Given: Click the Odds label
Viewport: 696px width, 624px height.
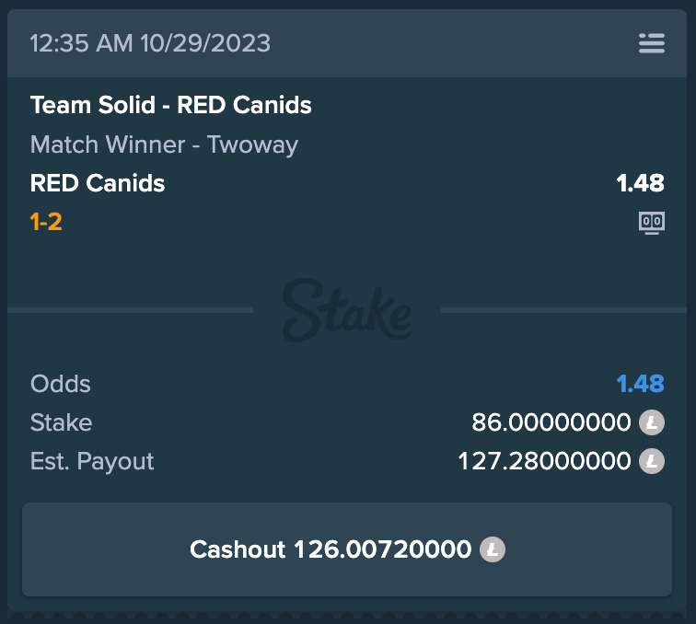Looking at the screenshot, I should [61, 384].
